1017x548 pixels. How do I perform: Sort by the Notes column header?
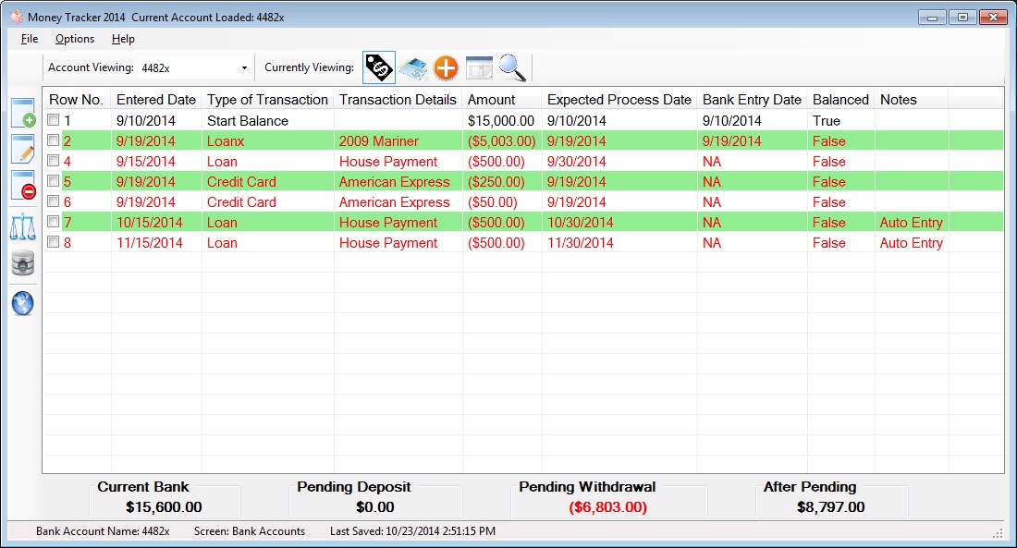click(911, 100)
